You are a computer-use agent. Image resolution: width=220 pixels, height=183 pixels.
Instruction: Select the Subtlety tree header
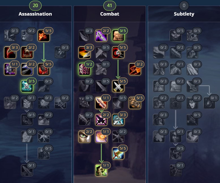point(184,14)
